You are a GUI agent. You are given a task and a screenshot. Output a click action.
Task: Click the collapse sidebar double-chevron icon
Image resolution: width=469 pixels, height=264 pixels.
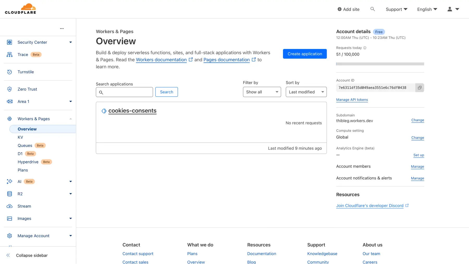[x=8, y=255]
